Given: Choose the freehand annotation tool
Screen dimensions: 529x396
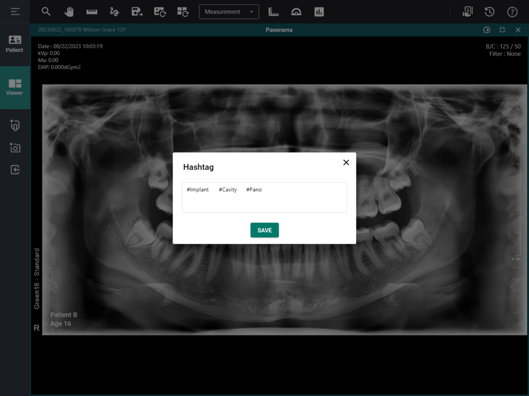Looking at the screenshot, I should [114, 11].
